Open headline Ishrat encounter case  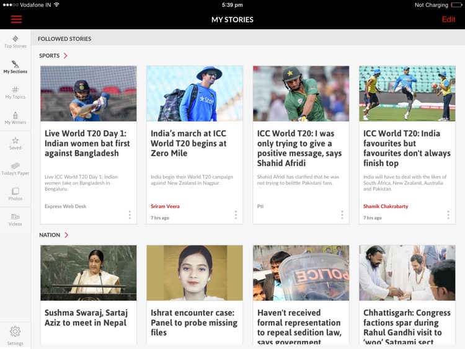pos(194,322)
